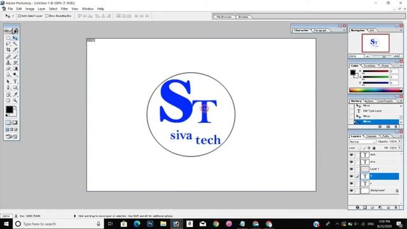The image size is (407, 229).
Task: Open the Layers panel flyout menu
Action: (401, 136)
